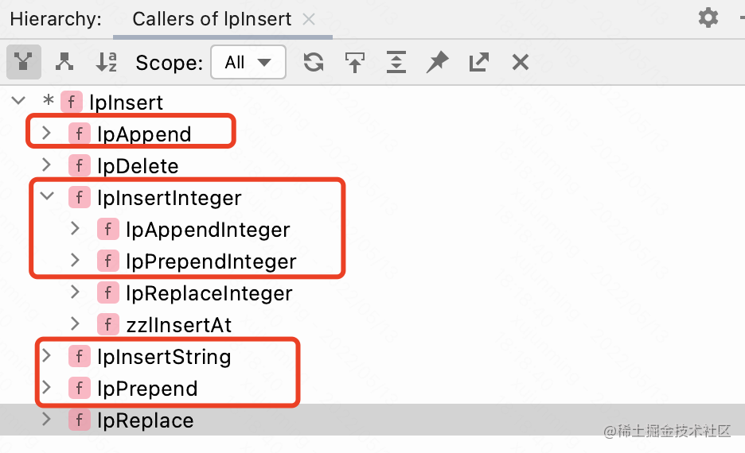
Task: Open the Scope dropdown set to All
Action: [x=248, y=62]
